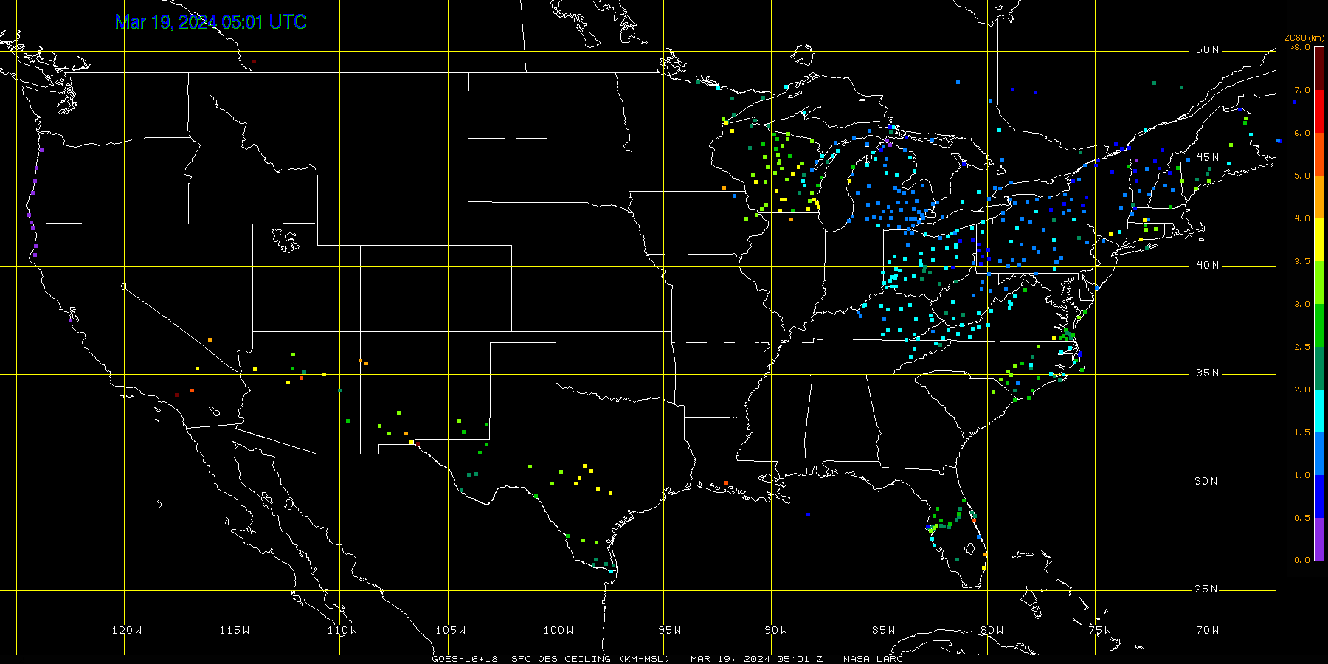
Task: Click the 7.0 colorbar value
Action: pos(1302,90)
